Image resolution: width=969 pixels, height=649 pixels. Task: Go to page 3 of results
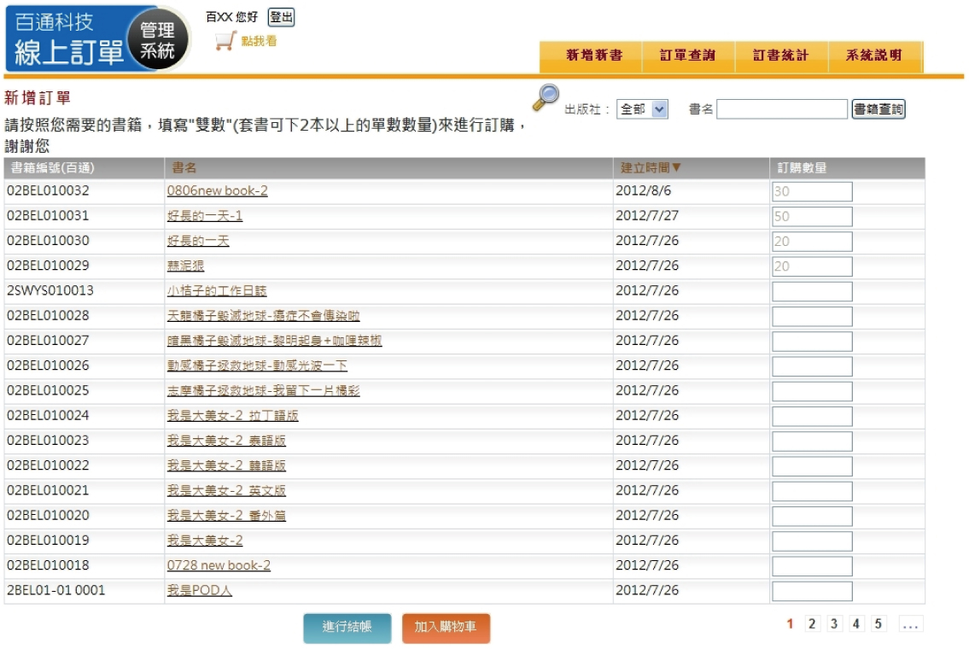(x=834, y=624)
